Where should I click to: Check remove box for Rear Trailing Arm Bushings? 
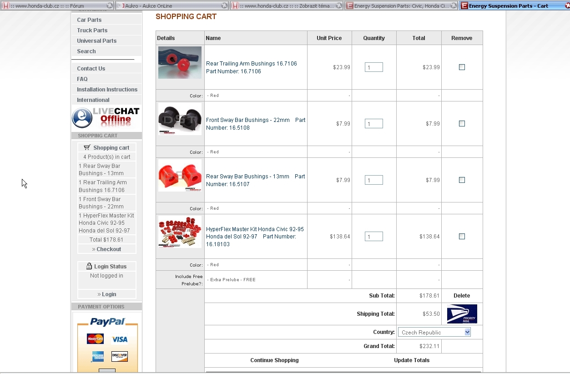(462, 67)
